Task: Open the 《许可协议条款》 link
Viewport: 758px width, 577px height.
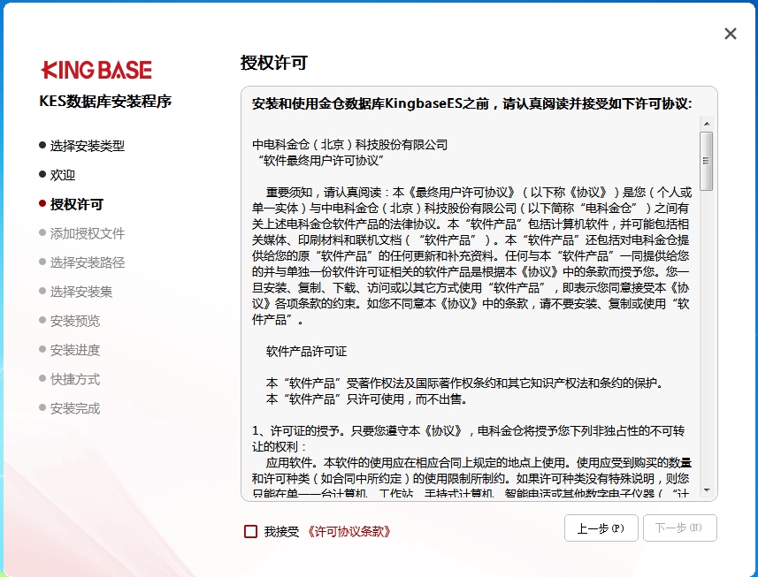Action: 348,532
